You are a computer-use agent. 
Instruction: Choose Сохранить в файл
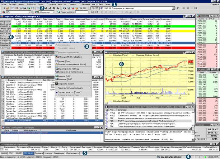point(73,84)
